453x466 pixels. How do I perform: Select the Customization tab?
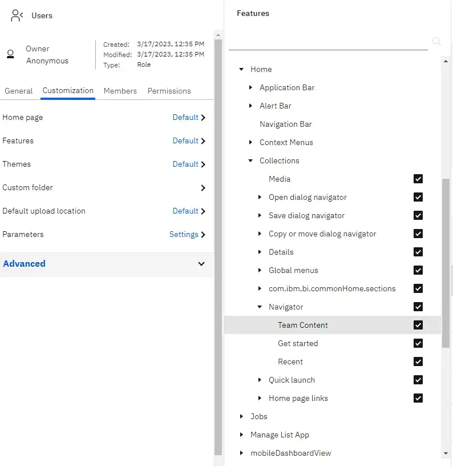click(x=68, y=91)
